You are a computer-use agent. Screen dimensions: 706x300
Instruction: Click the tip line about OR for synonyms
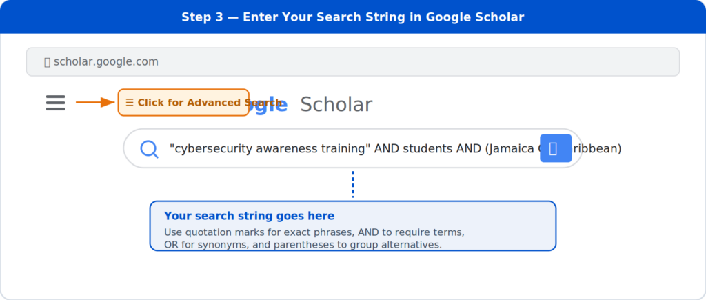[x=302, y=245]
